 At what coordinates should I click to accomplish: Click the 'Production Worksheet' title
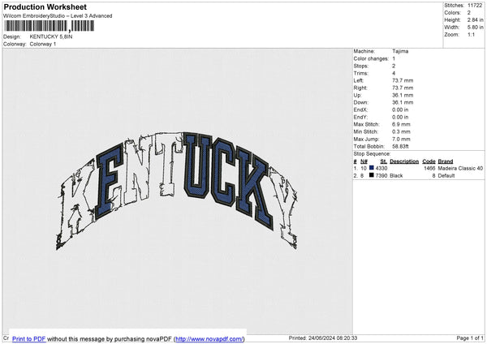pos(45,6)
